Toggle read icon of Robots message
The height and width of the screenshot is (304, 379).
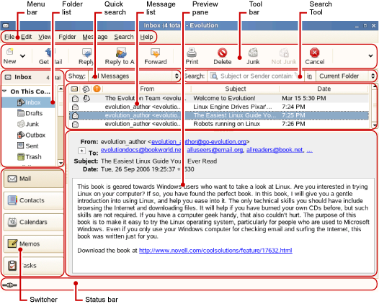tap(76, 124)
